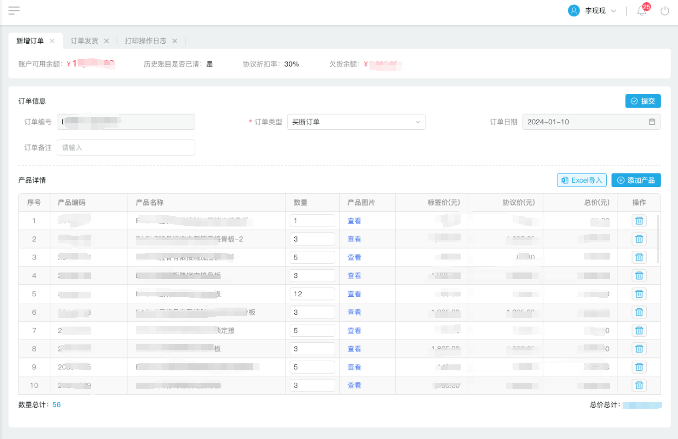The width and height of the screenshot is (678, 439).
Task: Click quantity field of row 2
Action: [x=313, y=239]
